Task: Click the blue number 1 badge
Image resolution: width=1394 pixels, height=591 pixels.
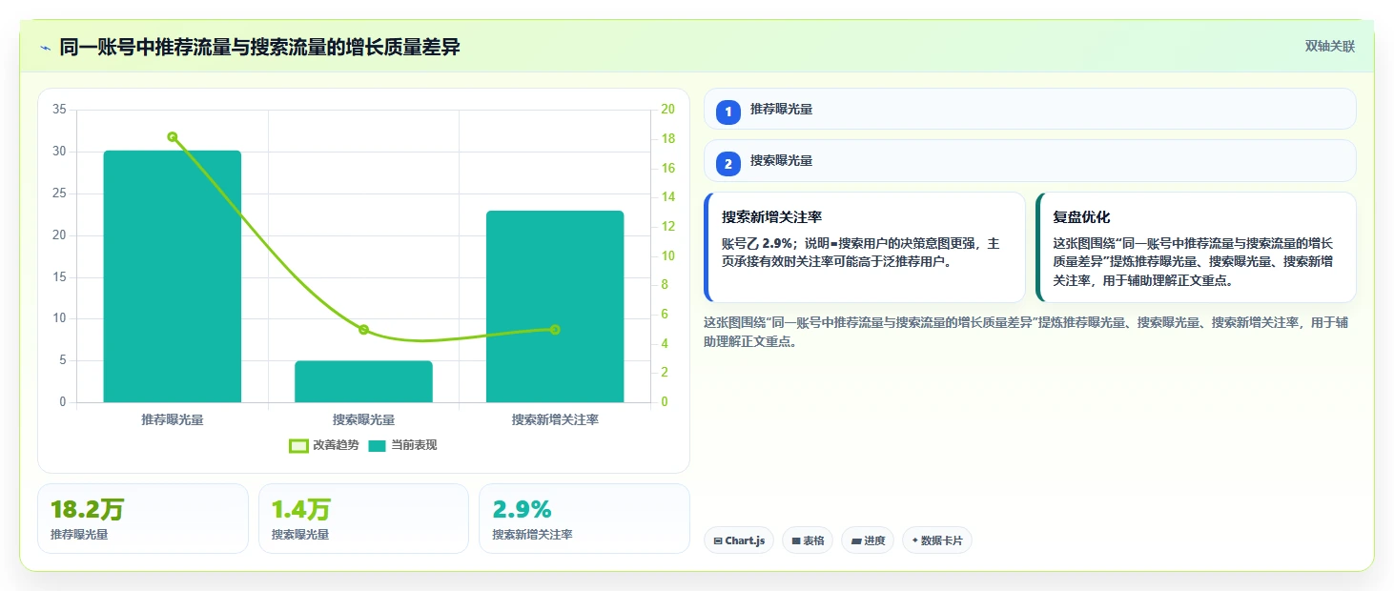Action: click(728, 112)
